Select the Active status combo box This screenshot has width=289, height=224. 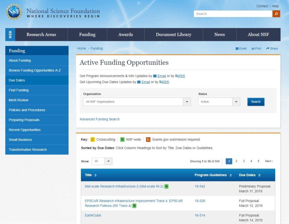point(219,102)
